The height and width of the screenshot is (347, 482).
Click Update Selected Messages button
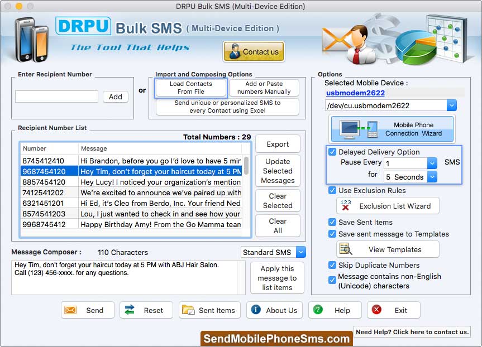(x=278, y=171)
